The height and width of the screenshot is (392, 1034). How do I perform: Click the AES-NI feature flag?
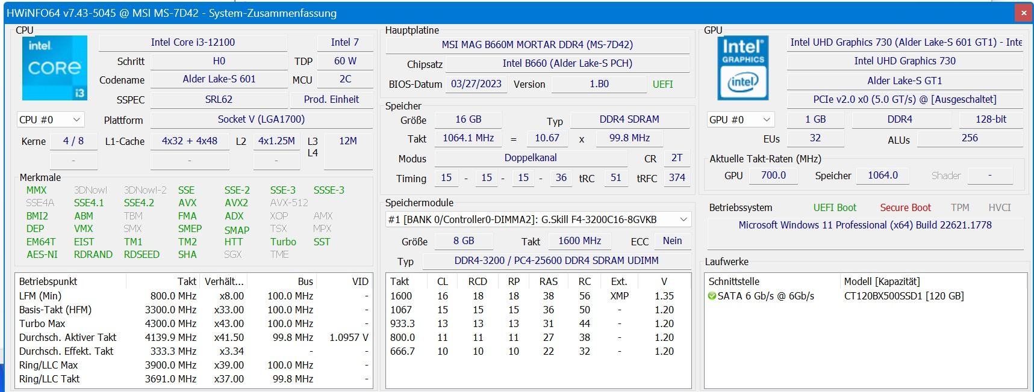coord(42,254)
